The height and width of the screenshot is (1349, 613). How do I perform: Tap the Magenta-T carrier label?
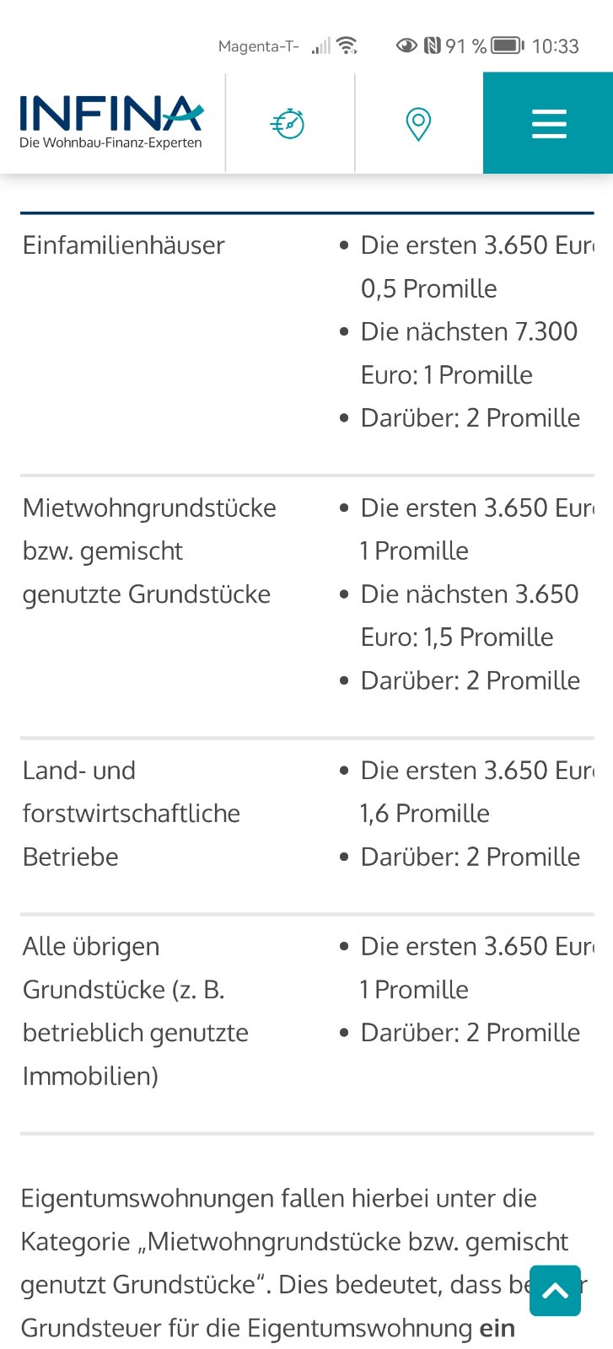click(x=258, y=46)
